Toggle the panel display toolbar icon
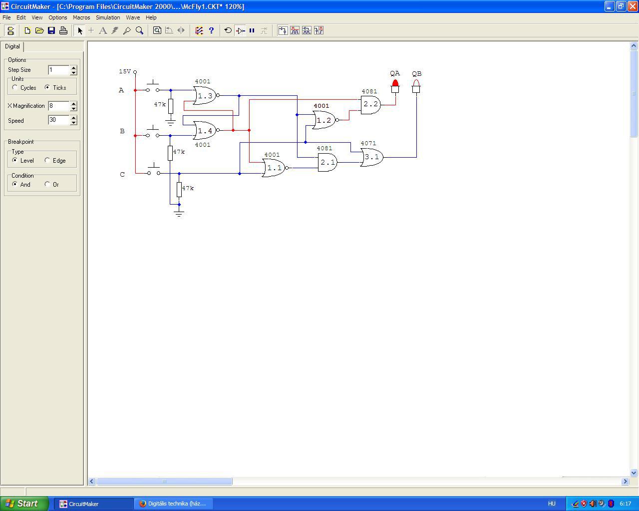This screenshot has width=639, height=511. pyautogui.click(x=10, y=30)
